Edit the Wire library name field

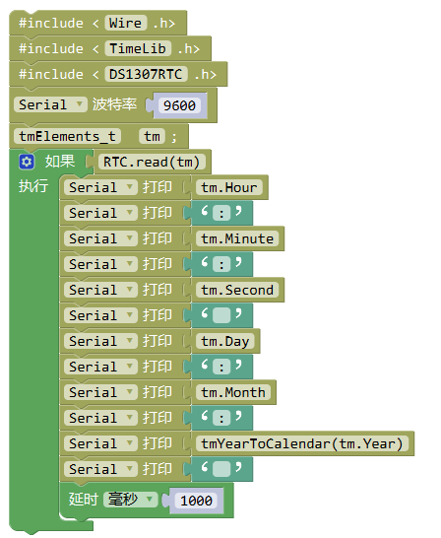click(125, 23)
